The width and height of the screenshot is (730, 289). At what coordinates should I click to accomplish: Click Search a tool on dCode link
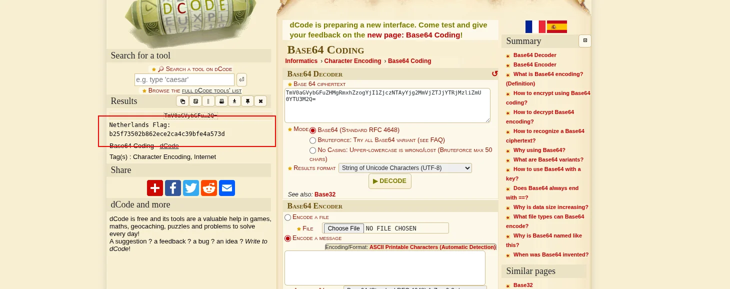tap(199, 69)
